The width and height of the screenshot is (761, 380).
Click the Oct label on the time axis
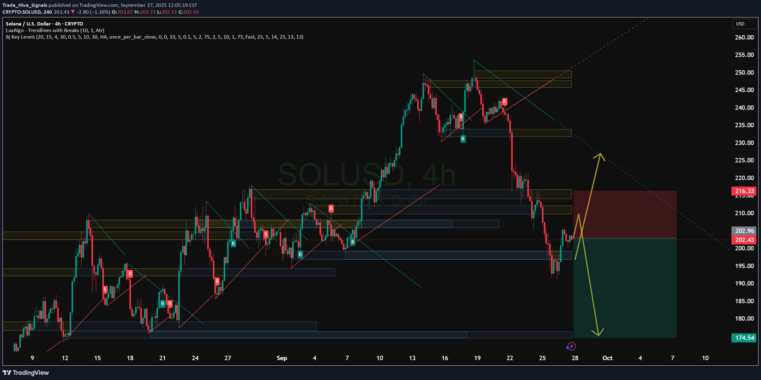click(607, 358)
